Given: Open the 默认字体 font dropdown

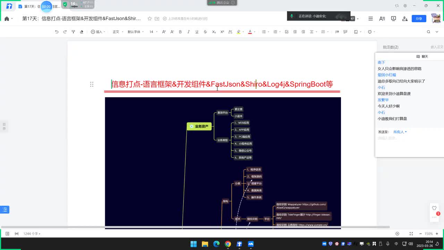Looking at the screenshot, I should (135, 32).
